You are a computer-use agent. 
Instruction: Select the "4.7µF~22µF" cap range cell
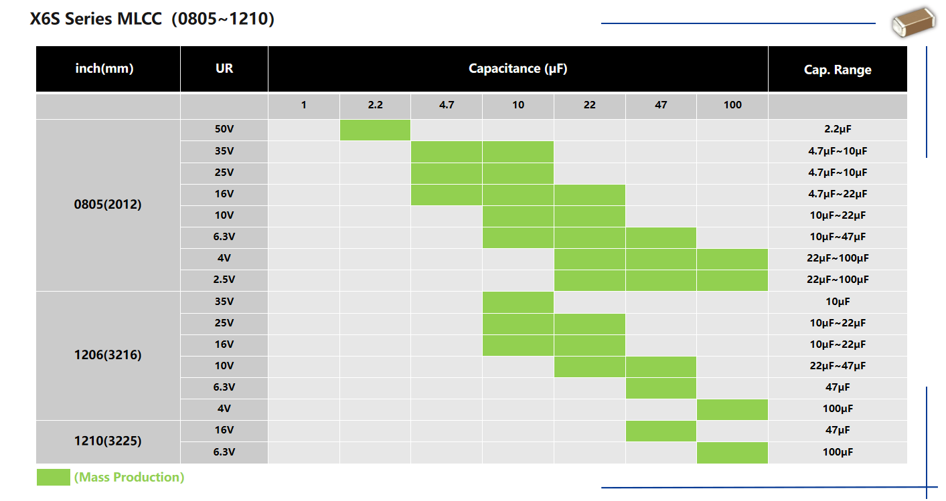[838, 194]
